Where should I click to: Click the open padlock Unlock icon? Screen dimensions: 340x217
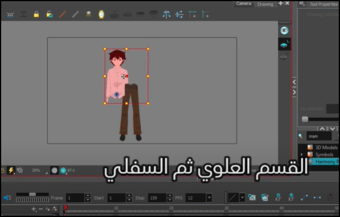[x=49, y=15]
